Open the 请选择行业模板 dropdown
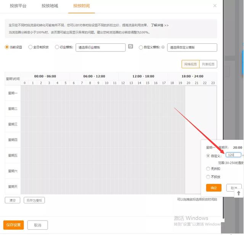244x235 pixels. pos(101,47)
